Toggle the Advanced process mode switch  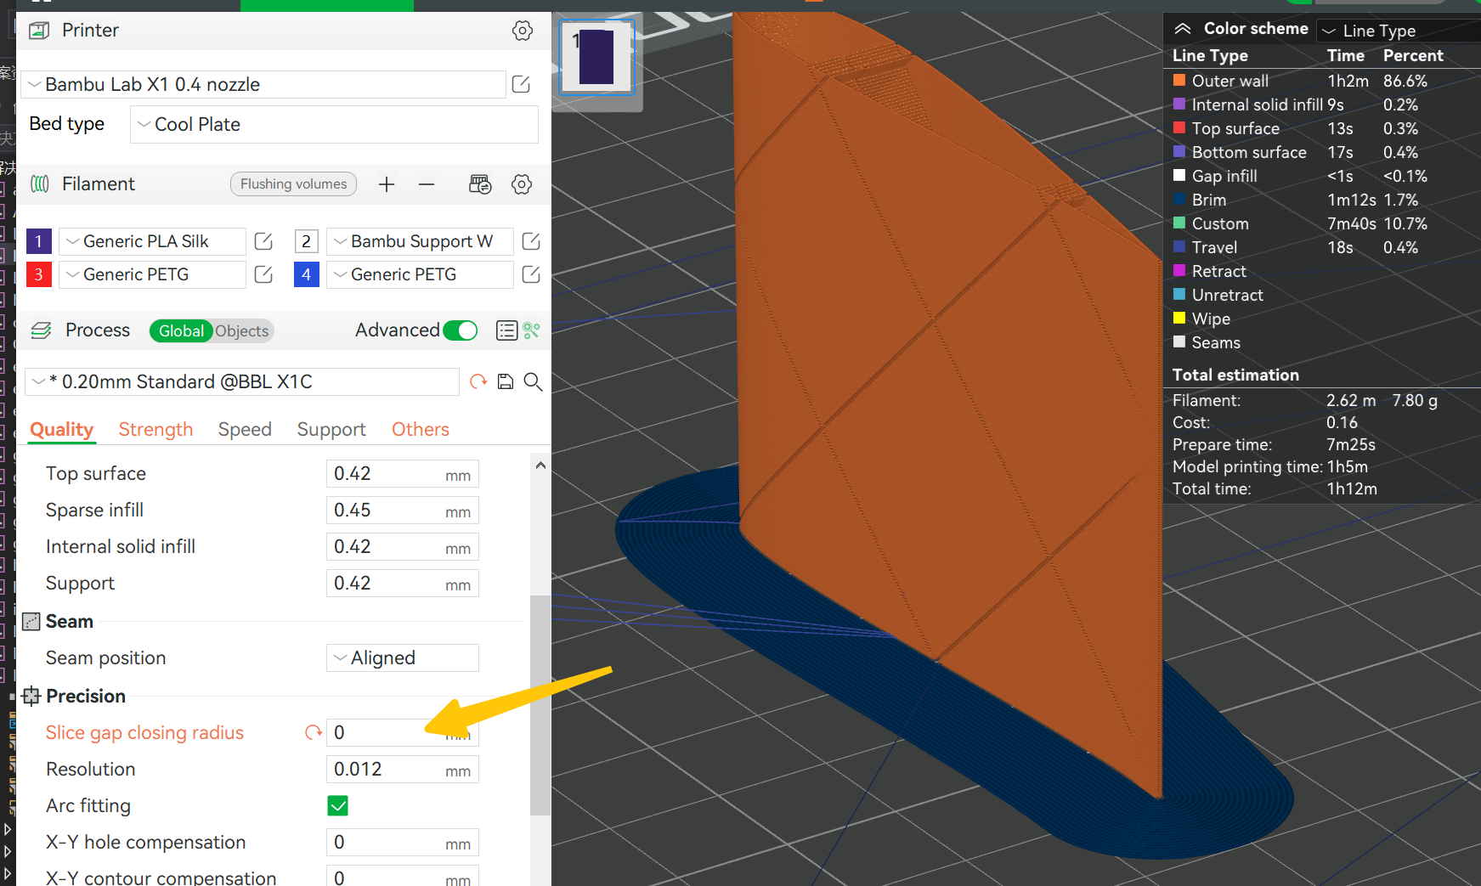(x=460, y=330)
